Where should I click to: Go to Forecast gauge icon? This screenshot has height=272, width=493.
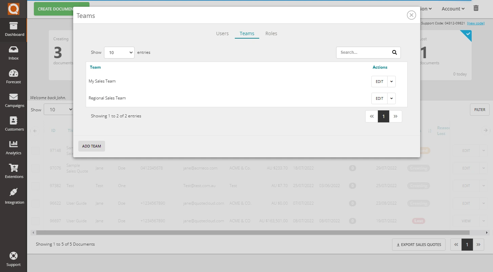[x=14, y=74]
